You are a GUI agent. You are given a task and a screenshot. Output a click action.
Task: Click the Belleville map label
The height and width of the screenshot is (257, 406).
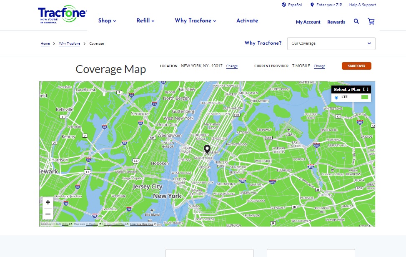click(65, 109)
